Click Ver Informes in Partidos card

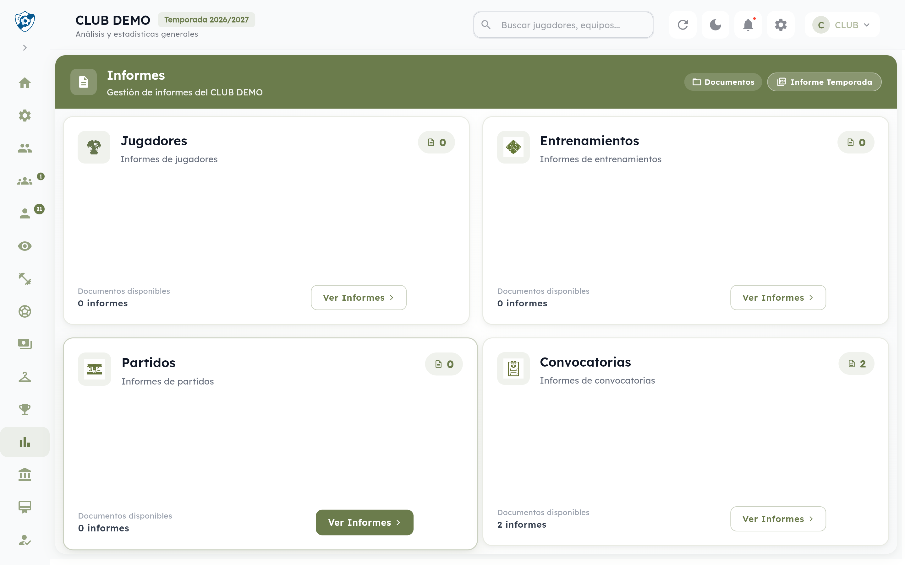click(365, 522)
